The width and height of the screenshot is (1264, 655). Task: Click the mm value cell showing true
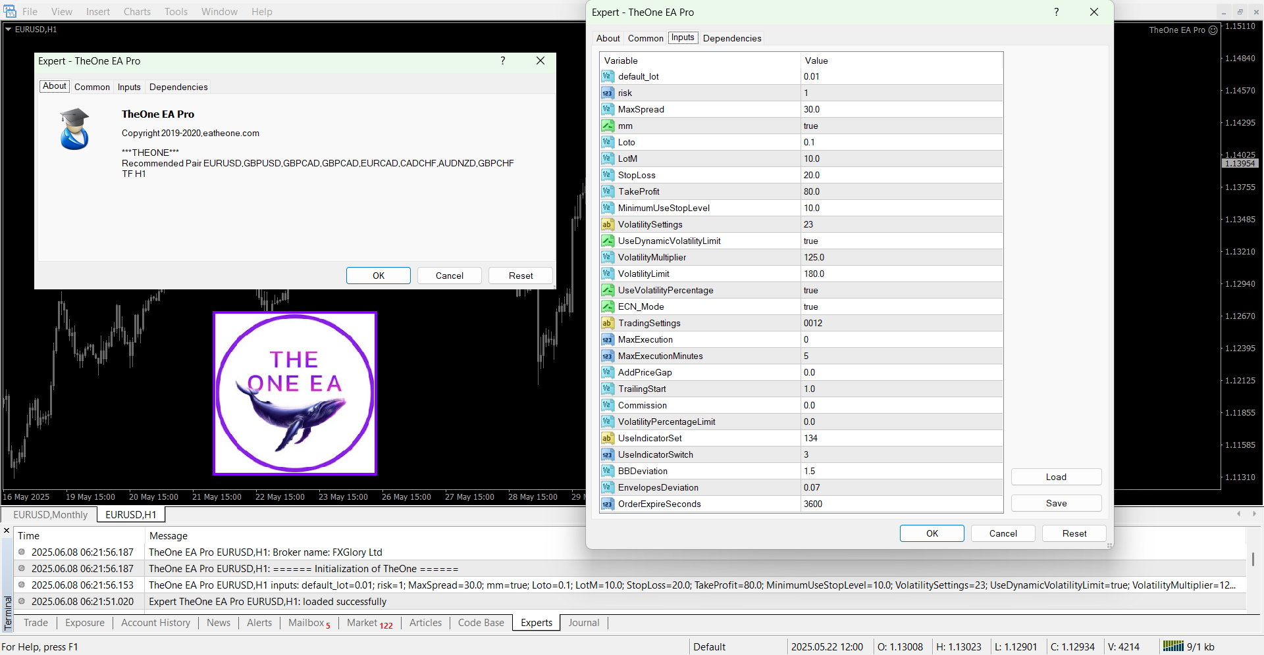pyautogui.click(x=902, y=126)
